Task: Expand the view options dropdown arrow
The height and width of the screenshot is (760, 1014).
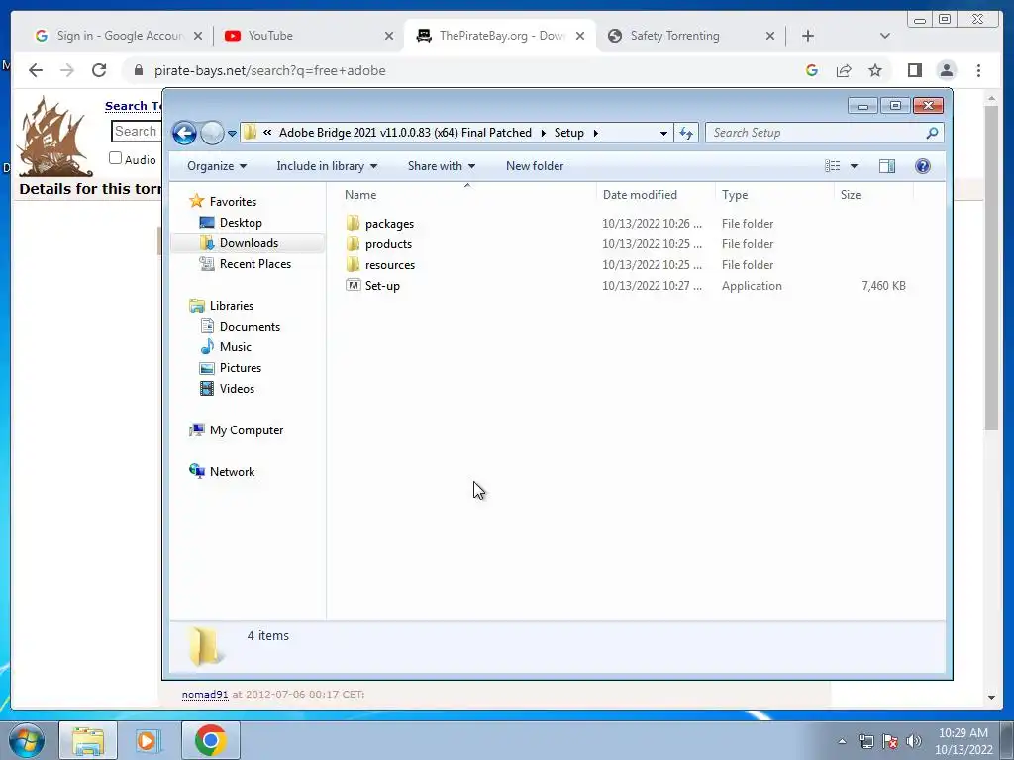Action: pos(854,166)
